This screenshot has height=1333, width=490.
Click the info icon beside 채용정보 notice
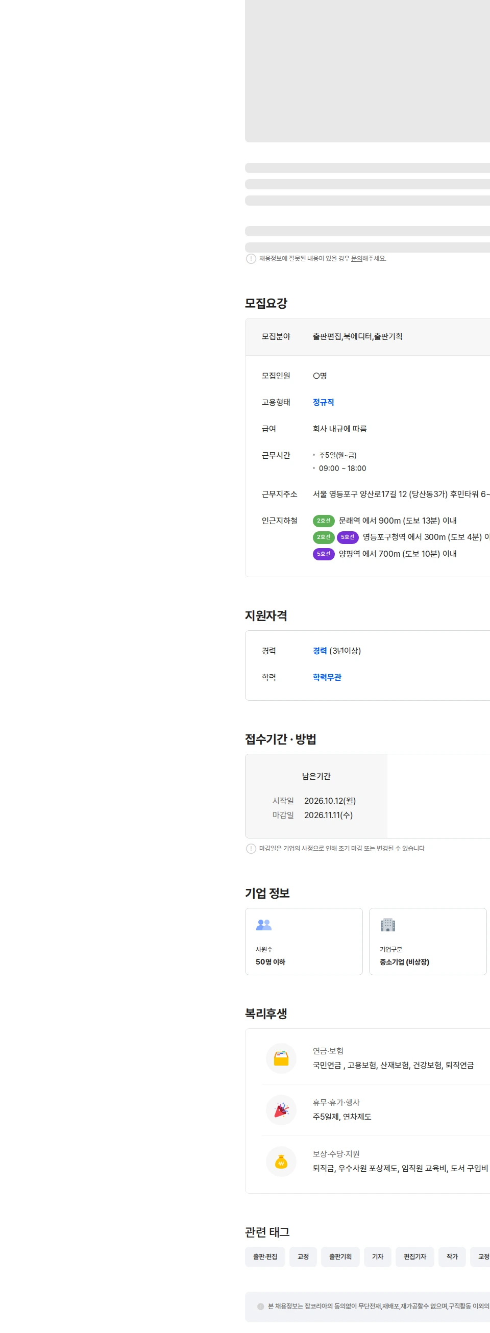tap(251, 259)
